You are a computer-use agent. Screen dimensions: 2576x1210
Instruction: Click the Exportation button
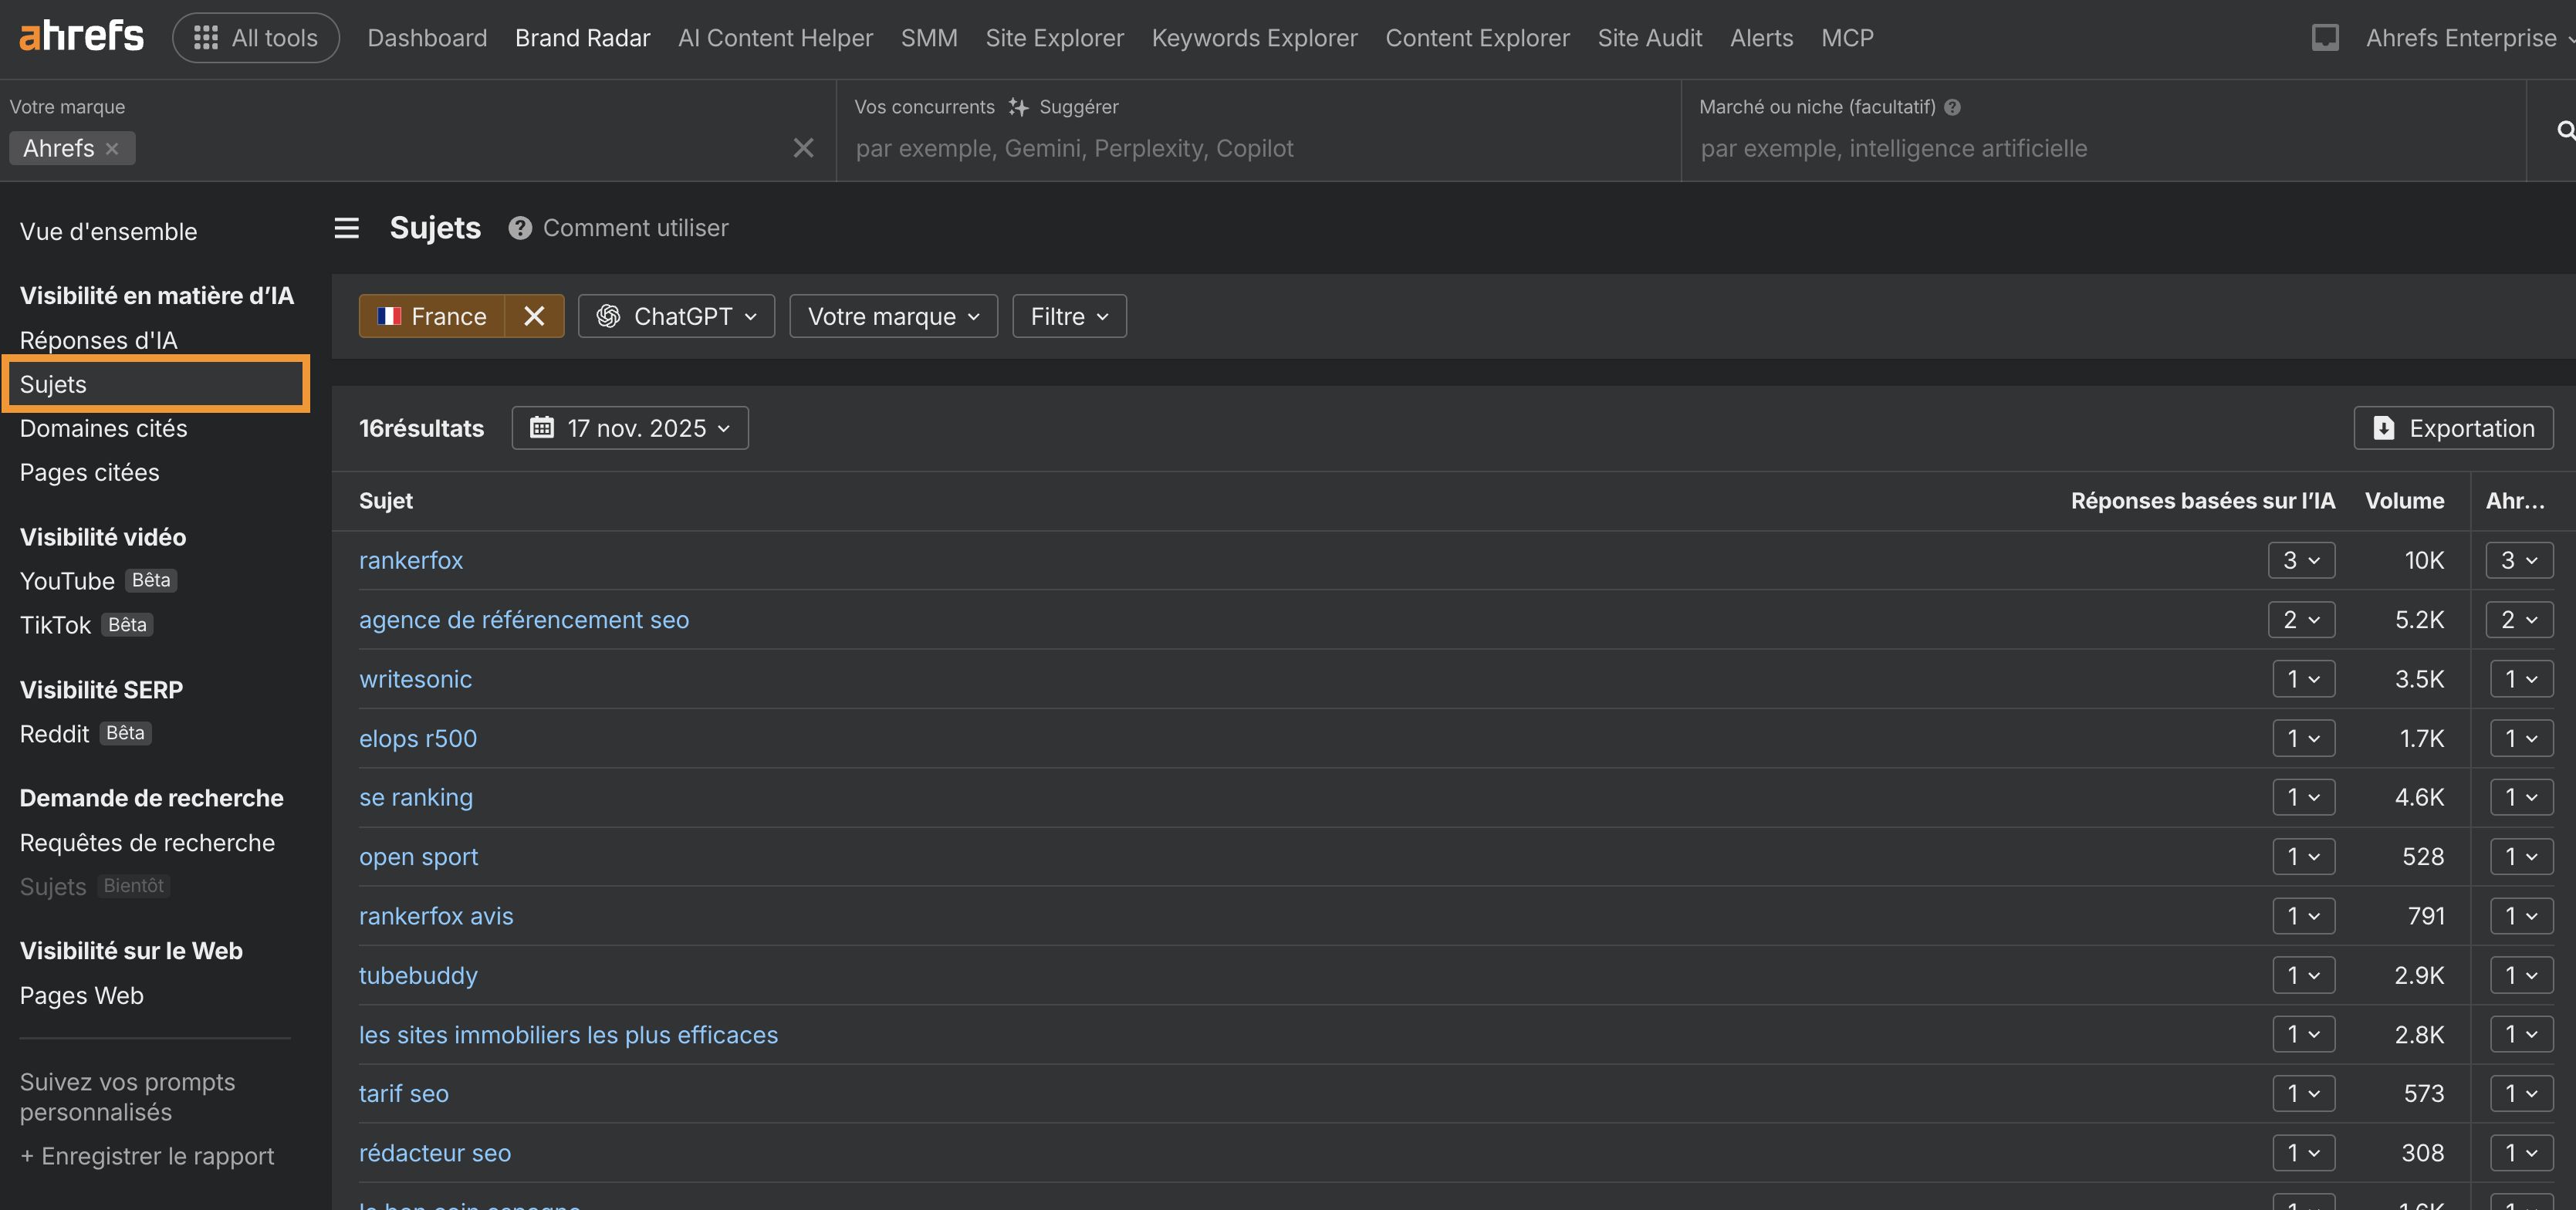[2453, 428]
